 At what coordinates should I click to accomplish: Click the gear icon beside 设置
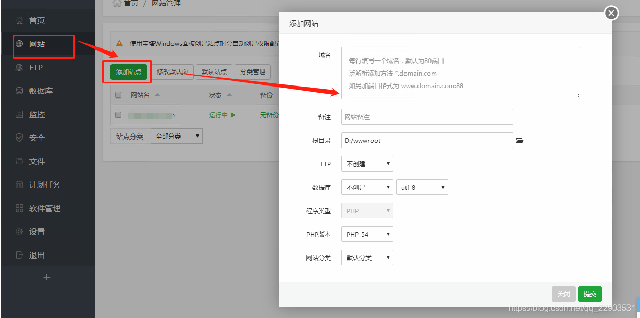click(19, 232)
